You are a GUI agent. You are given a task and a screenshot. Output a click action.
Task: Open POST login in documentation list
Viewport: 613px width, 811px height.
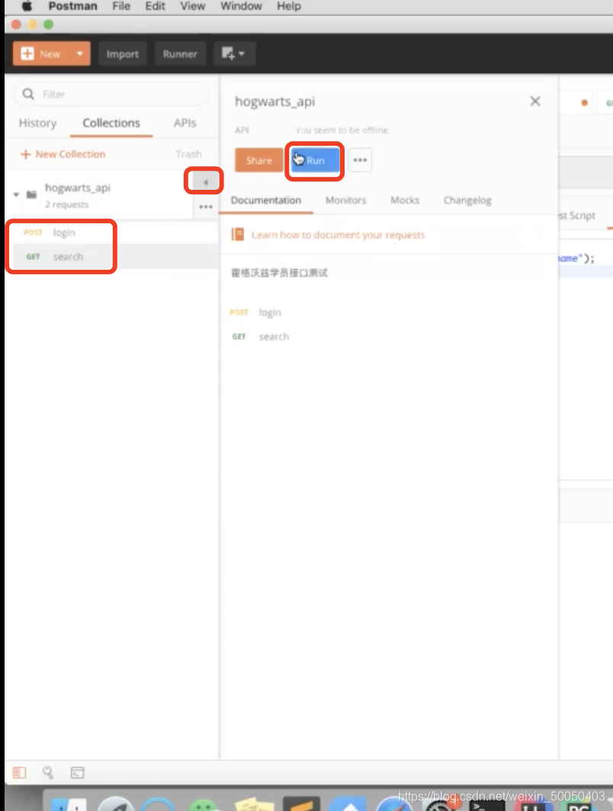[255, 313]
